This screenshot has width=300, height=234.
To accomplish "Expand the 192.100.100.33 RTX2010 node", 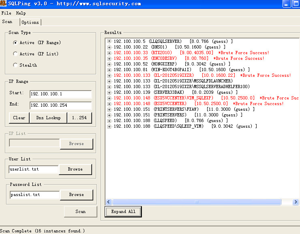I will [109, 53].
